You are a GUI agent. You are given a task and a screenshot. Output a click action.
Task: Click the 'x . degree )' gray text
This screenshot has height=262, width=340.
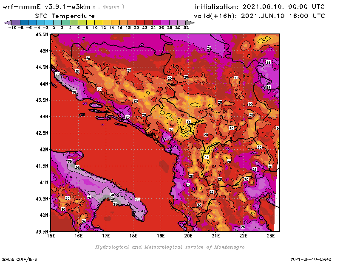click(x=108, y=7)
